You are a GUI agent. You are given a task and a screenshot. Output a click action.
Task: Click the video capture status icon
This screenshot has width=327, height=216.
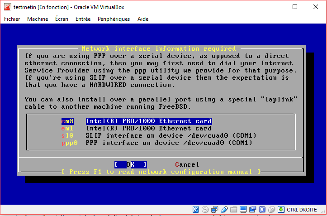coord(252,209)
